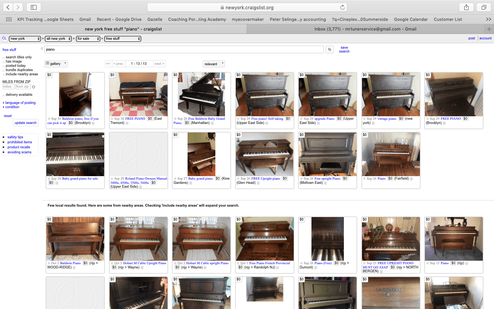The width and height of the screenshot is (494, 309).
Task: Open the avoiding scams link
Action: pyautogui.click(x=19, y=152)
